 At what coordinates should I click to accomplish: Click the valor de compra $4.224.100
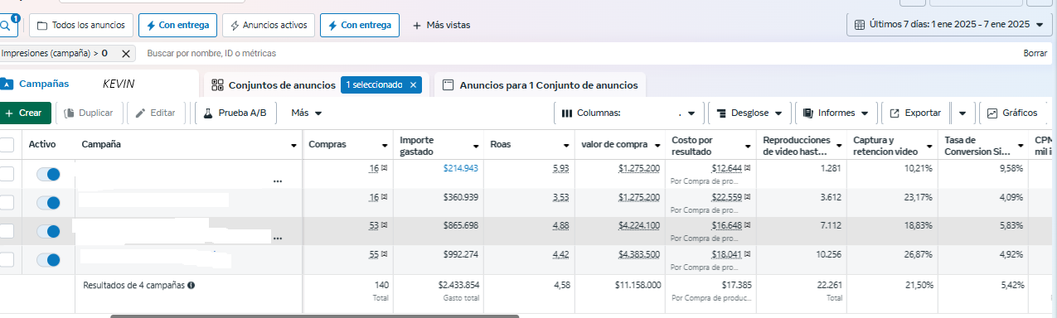(639, 225)
